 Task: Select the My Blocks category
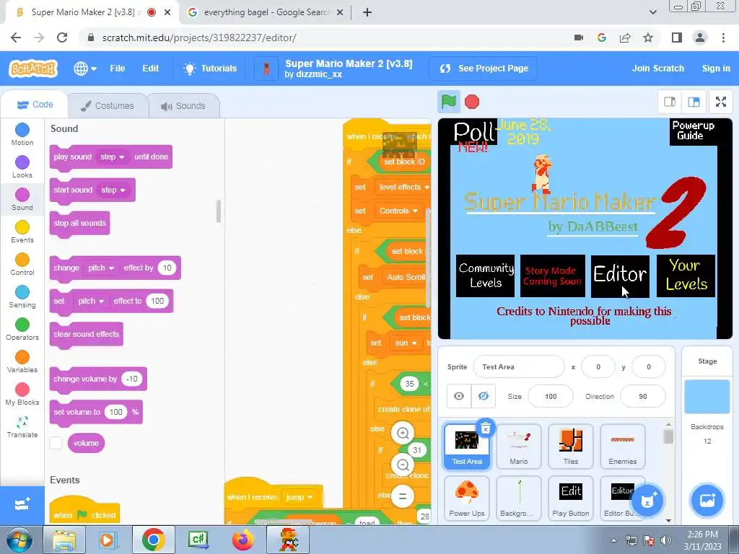tap(22, 395)
